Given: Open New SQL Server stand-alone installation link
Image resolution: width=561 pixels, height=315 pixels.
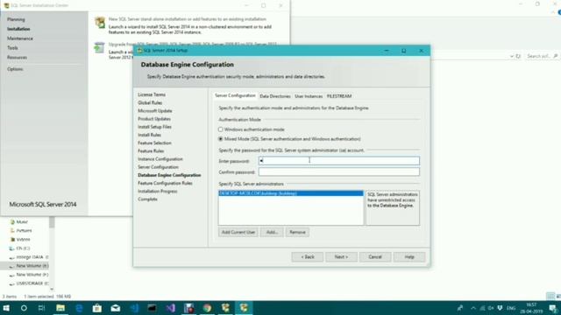Looking at the screenshot, I should point(187,19).
